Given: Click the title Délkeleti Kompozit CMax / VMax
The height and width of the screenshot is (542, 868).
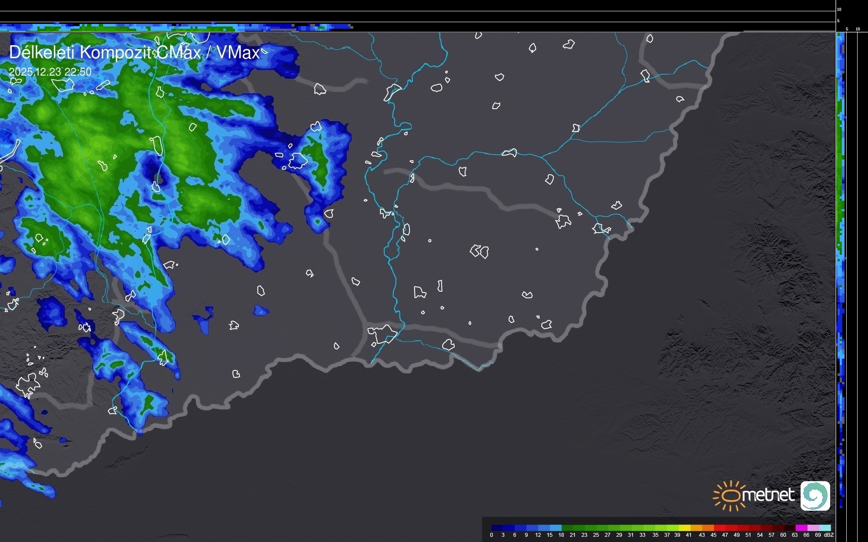Looking at the screenshot, I should 134,53.
